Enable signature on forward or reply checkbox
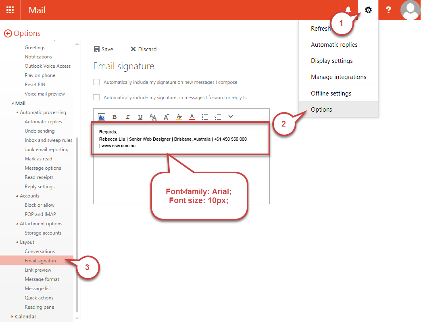The width and height of the screenshot is (421, 322). point(96,98)
